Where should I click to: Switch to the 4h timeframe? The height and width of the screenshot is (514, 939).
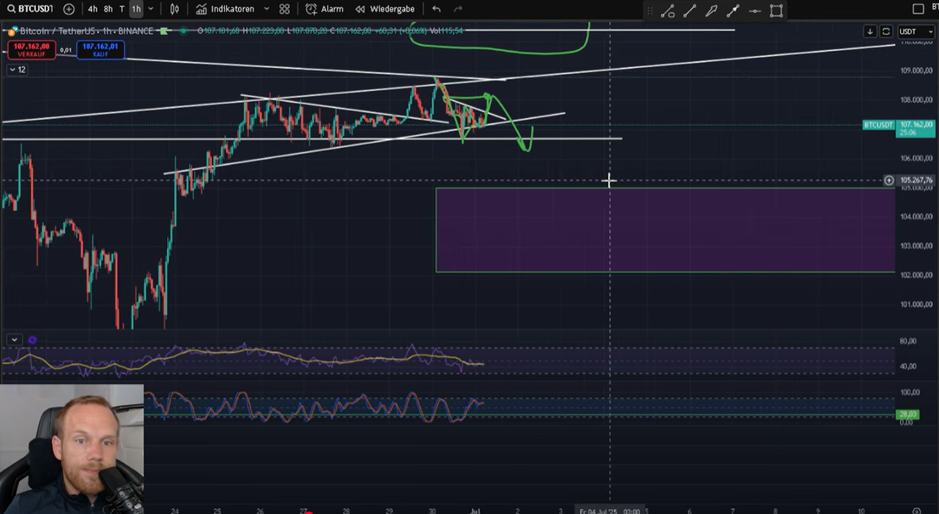(93, 9)
